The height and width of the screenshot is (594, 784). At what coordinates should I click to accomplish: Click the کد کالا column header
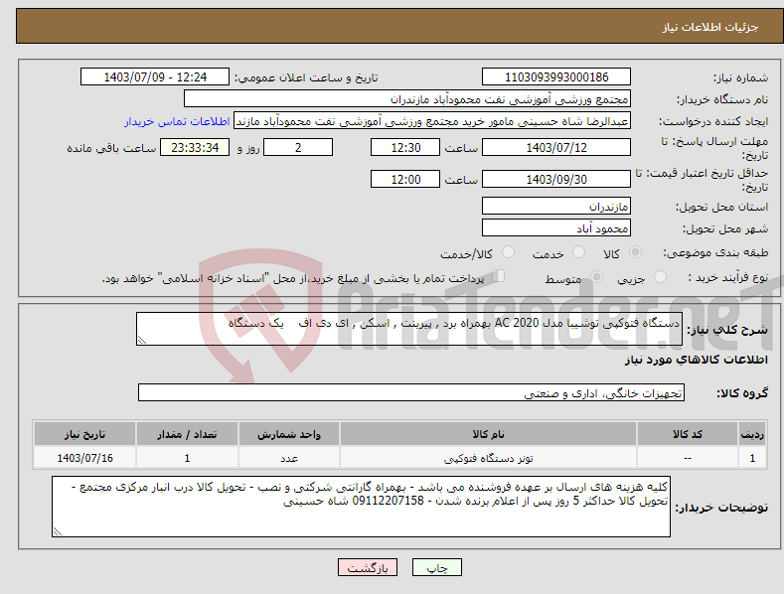[x=688, y=434]
